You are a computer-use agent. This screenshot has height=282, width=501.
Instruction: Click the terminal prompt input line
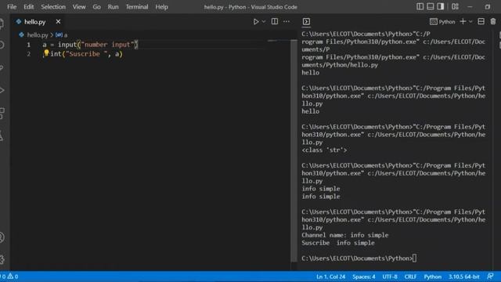[x=359, y=258]
